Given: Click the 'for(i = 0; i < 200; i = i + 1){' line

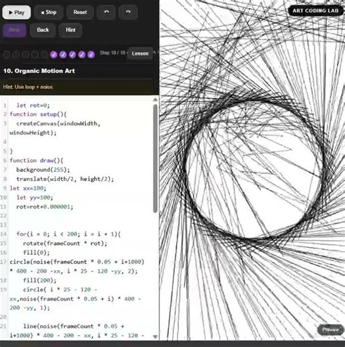Looking at the screenshot, I should coord(69,234).
